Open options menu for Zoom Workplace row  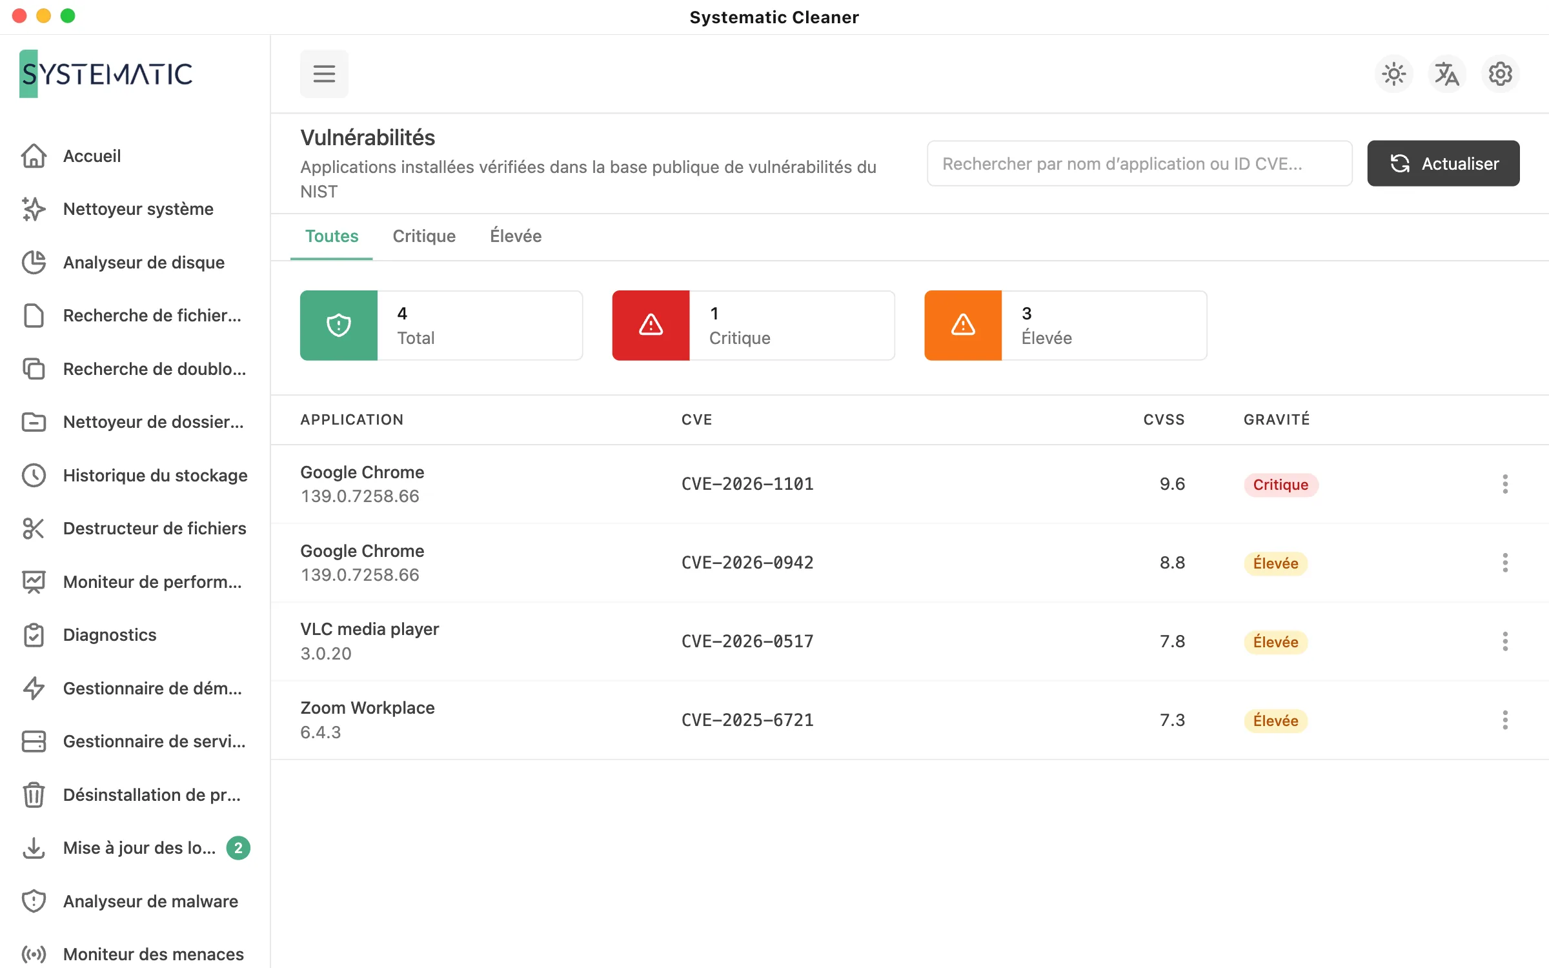[x=1505, y=720]
